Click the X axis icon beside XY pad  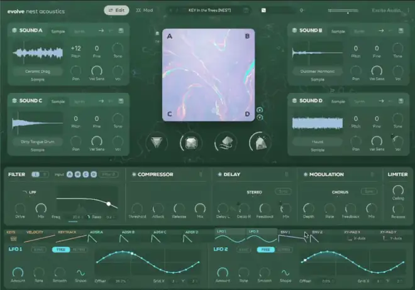pyautogui.click(x=260, y=110)
